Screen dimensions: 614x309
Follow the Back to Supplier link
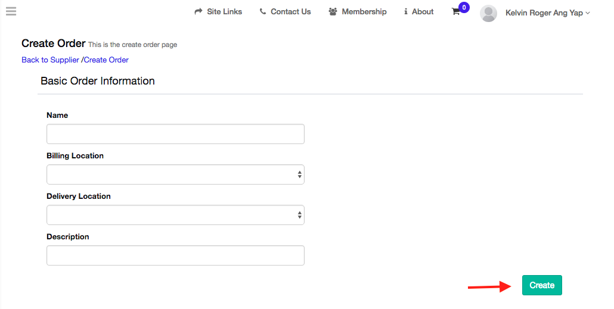[x=50, y=60]
